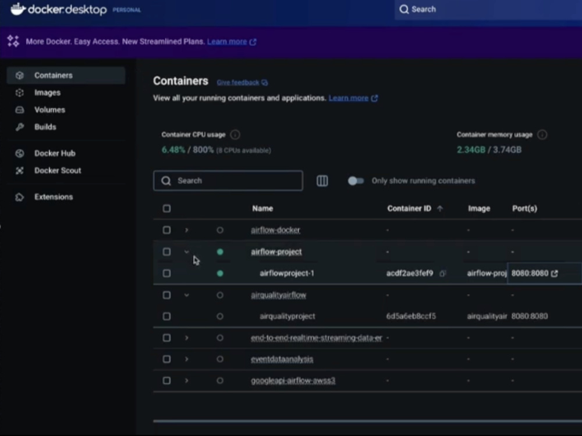Click green status dot of airflowproject-1
The height and width of the screenshot is (436, 582).
click(220, 274)
